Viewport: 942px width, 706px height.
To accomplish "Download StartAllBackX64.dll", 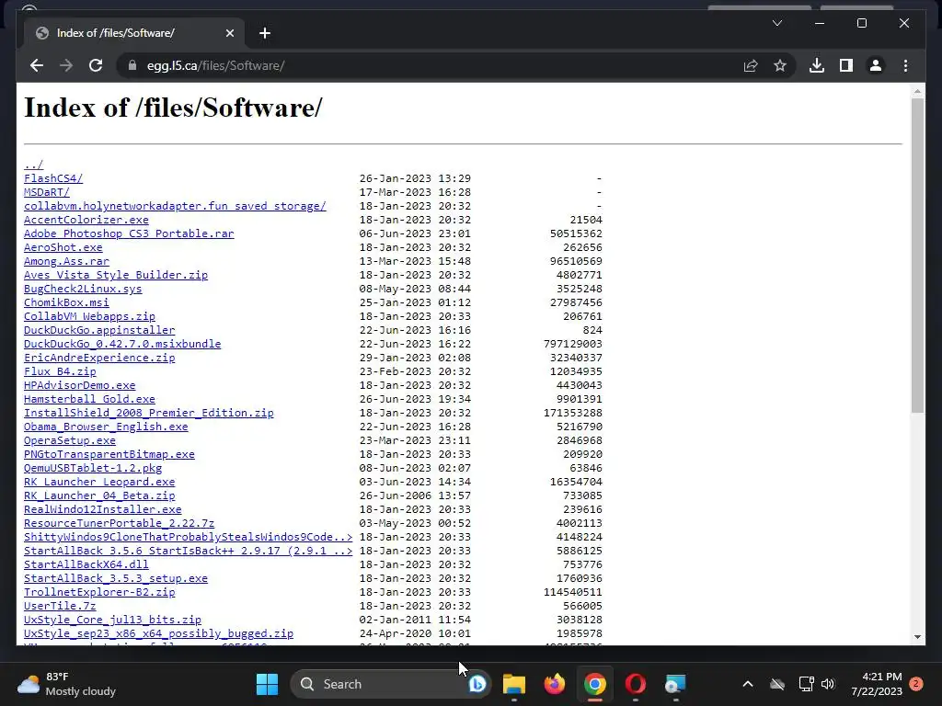I will pos(86,565).
